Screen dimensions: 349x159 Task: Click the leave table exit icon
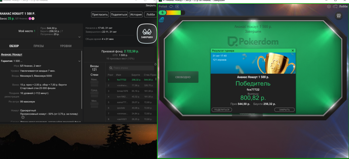177,6
